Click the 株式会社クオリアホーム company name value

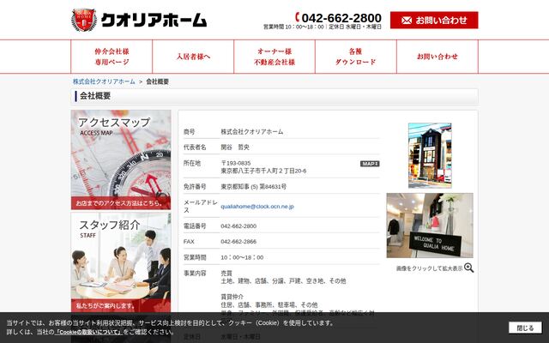(x=251, y=132)
